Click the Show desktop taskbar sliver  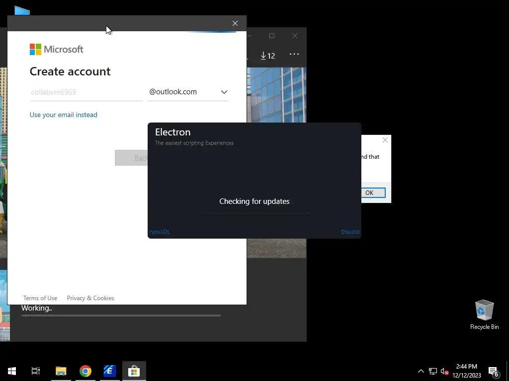[x=508, y=371]
